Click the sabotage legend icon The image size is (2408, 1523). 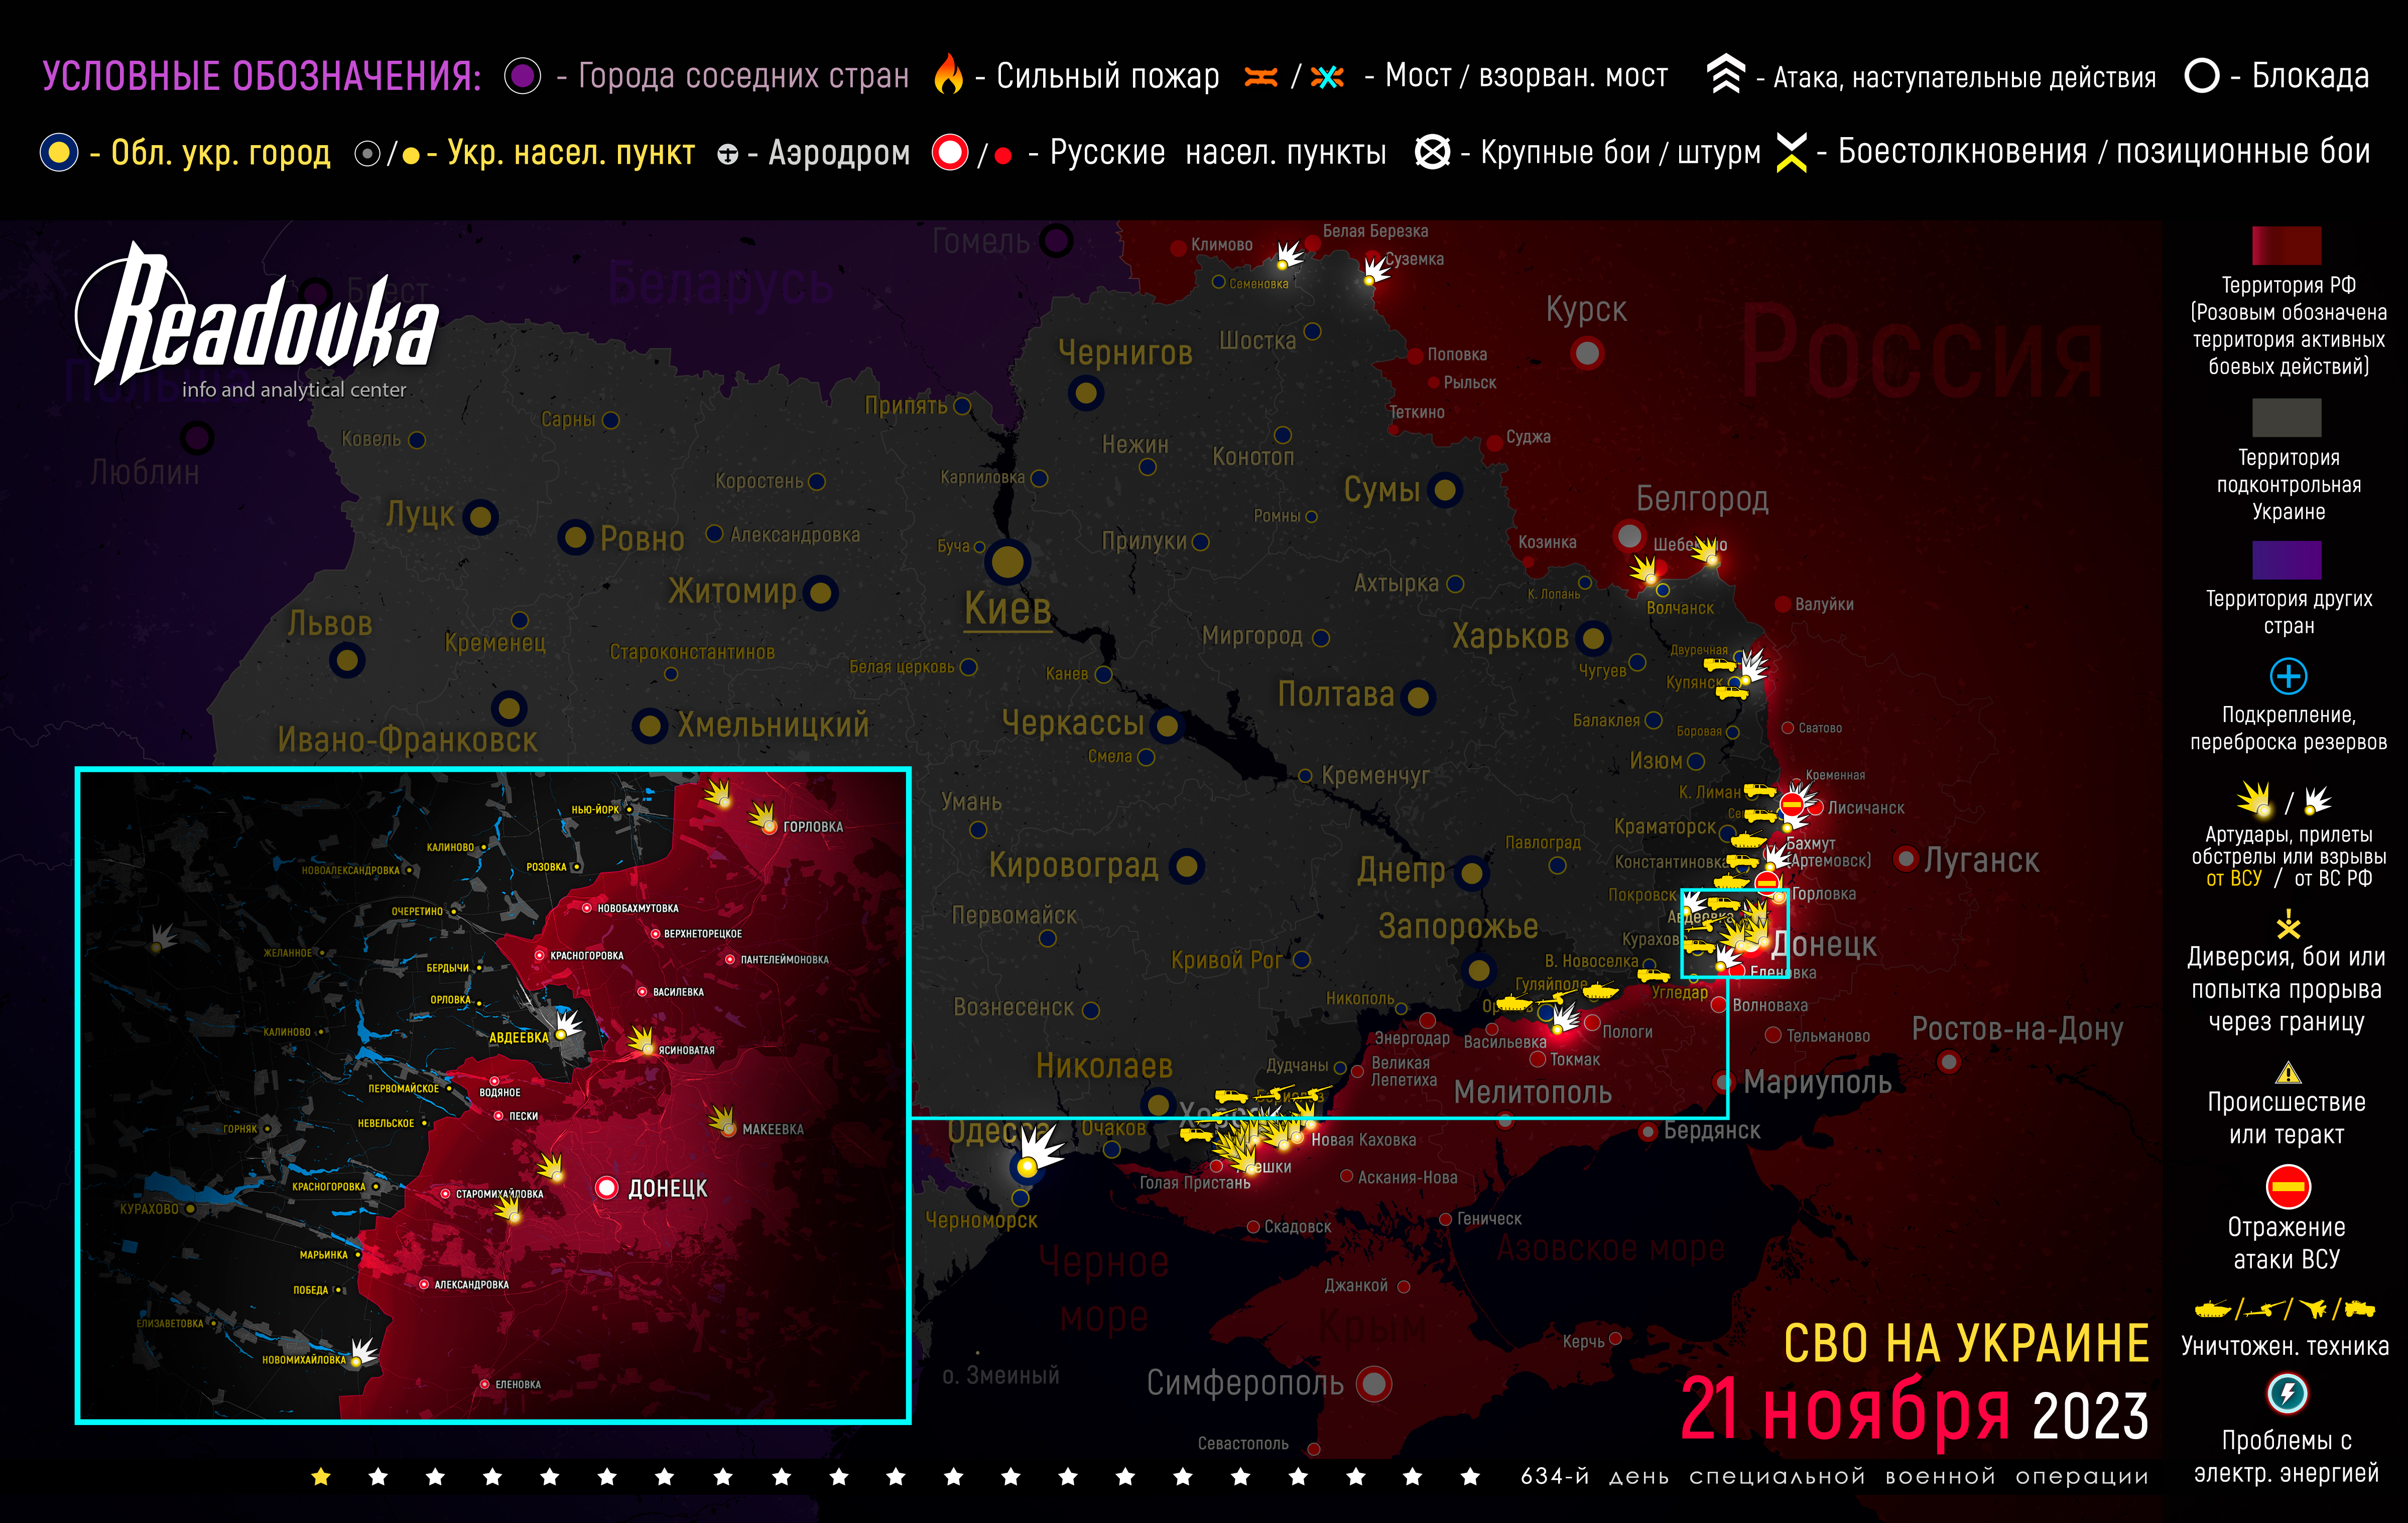(2288, 924)
